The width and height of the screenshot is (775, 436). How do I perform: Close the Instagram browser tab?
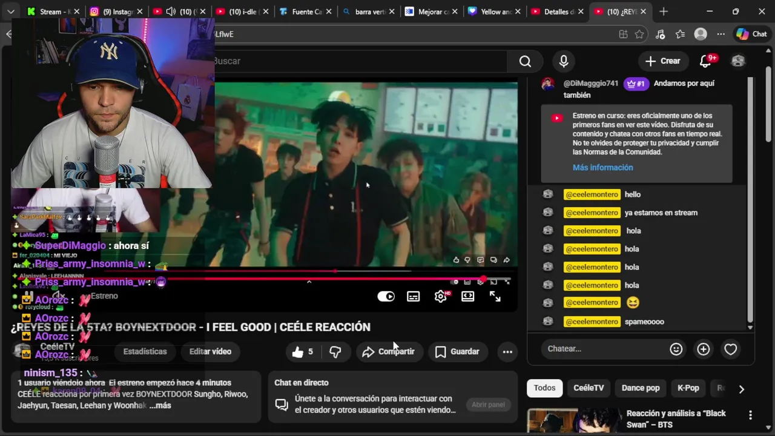click(x=139, y=12)
